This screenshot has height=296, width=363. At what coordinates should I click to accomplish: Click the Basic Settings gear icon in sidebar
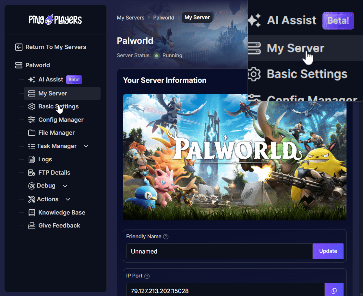pyautogui.click(x=32, y=106)
